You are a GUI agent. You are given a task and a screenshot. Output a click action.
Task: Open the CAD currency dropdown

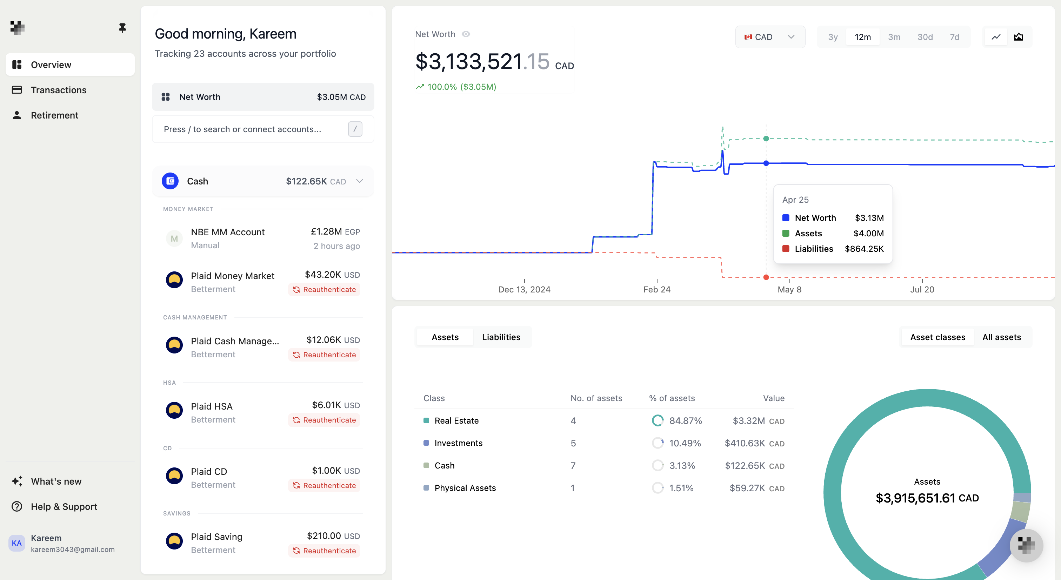pyautogui.click(x=770, y=36)
